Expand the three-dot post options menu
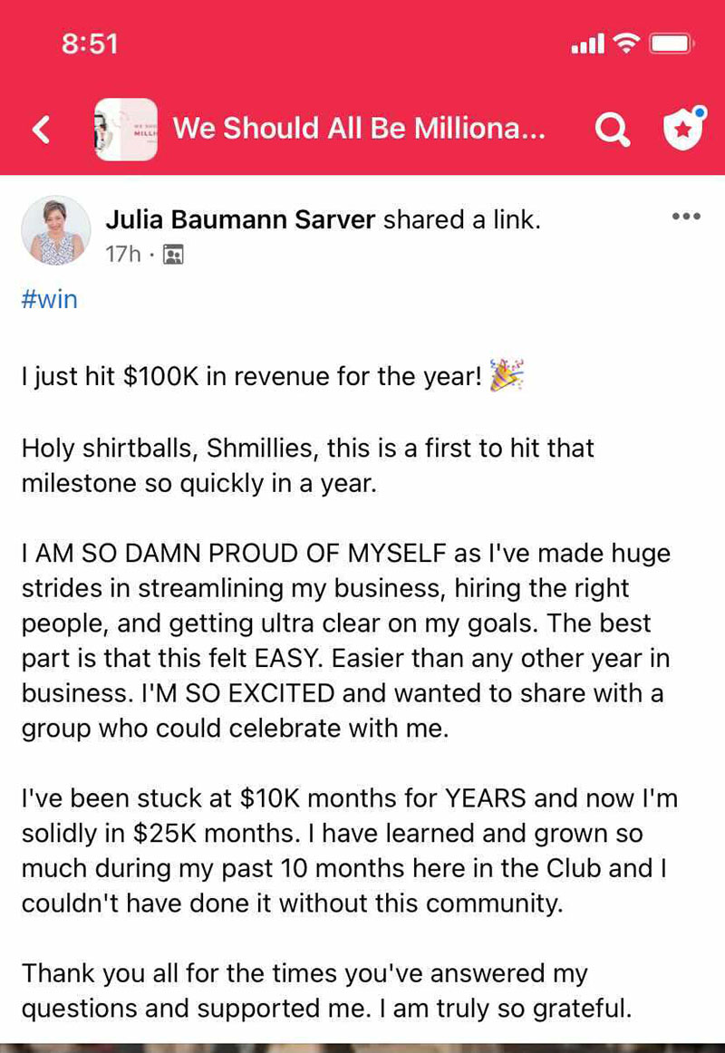This screenshot has width=725, height=1053. tap(686, 217)
